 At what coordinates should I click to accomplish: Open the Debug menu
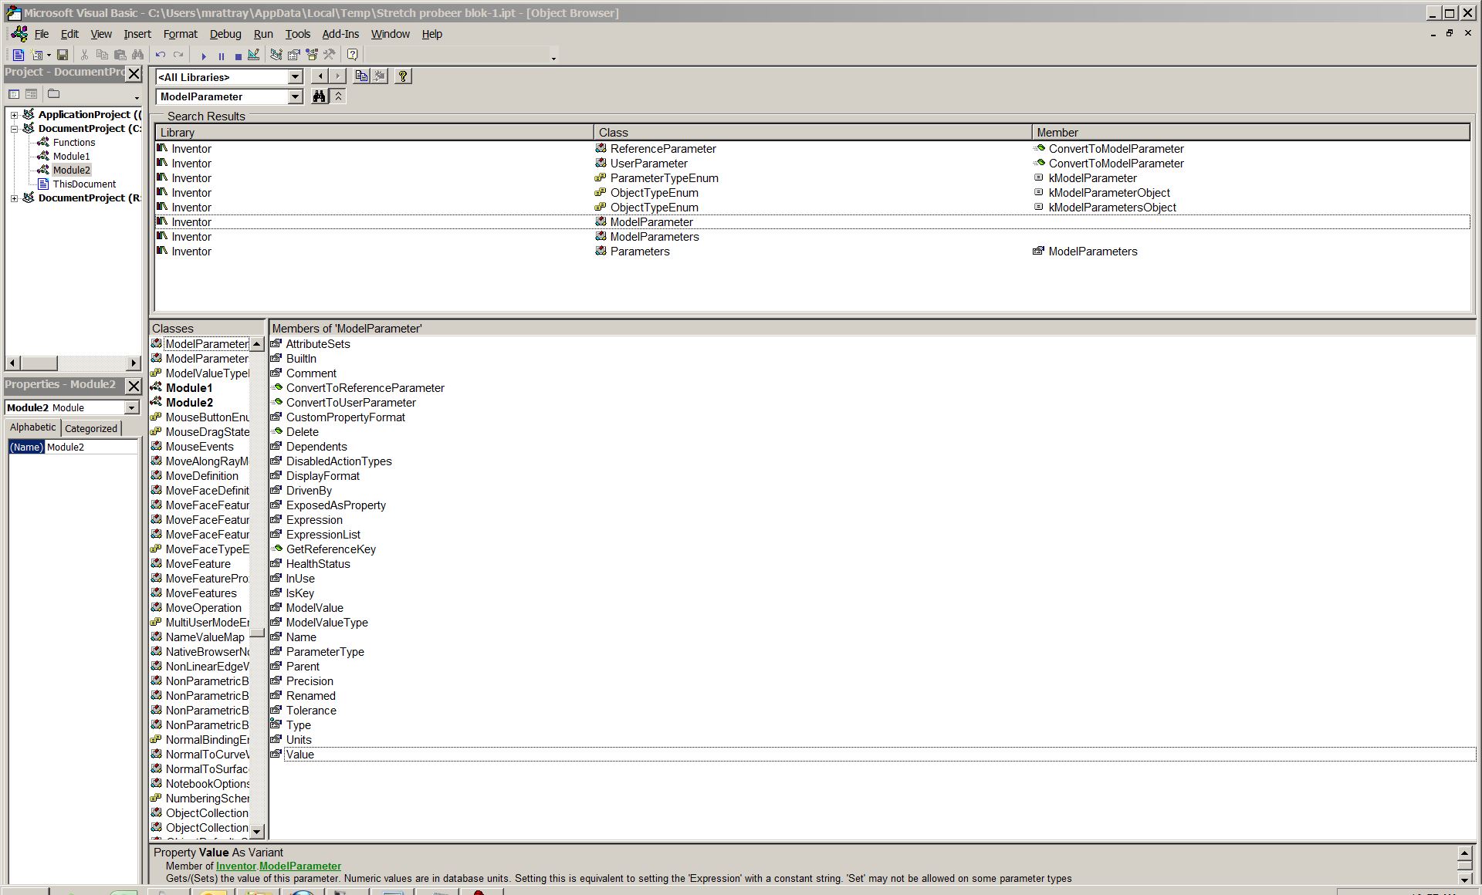[x=225, y=34]
